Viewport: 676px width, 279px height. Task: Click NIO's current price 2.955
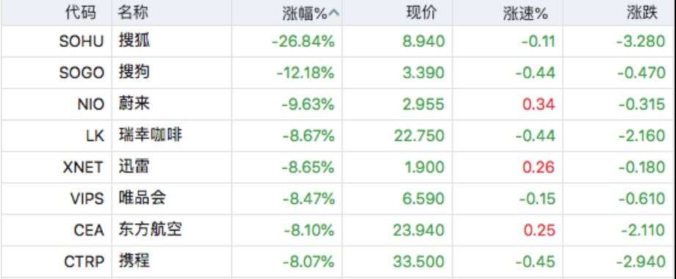pos(423,104)
